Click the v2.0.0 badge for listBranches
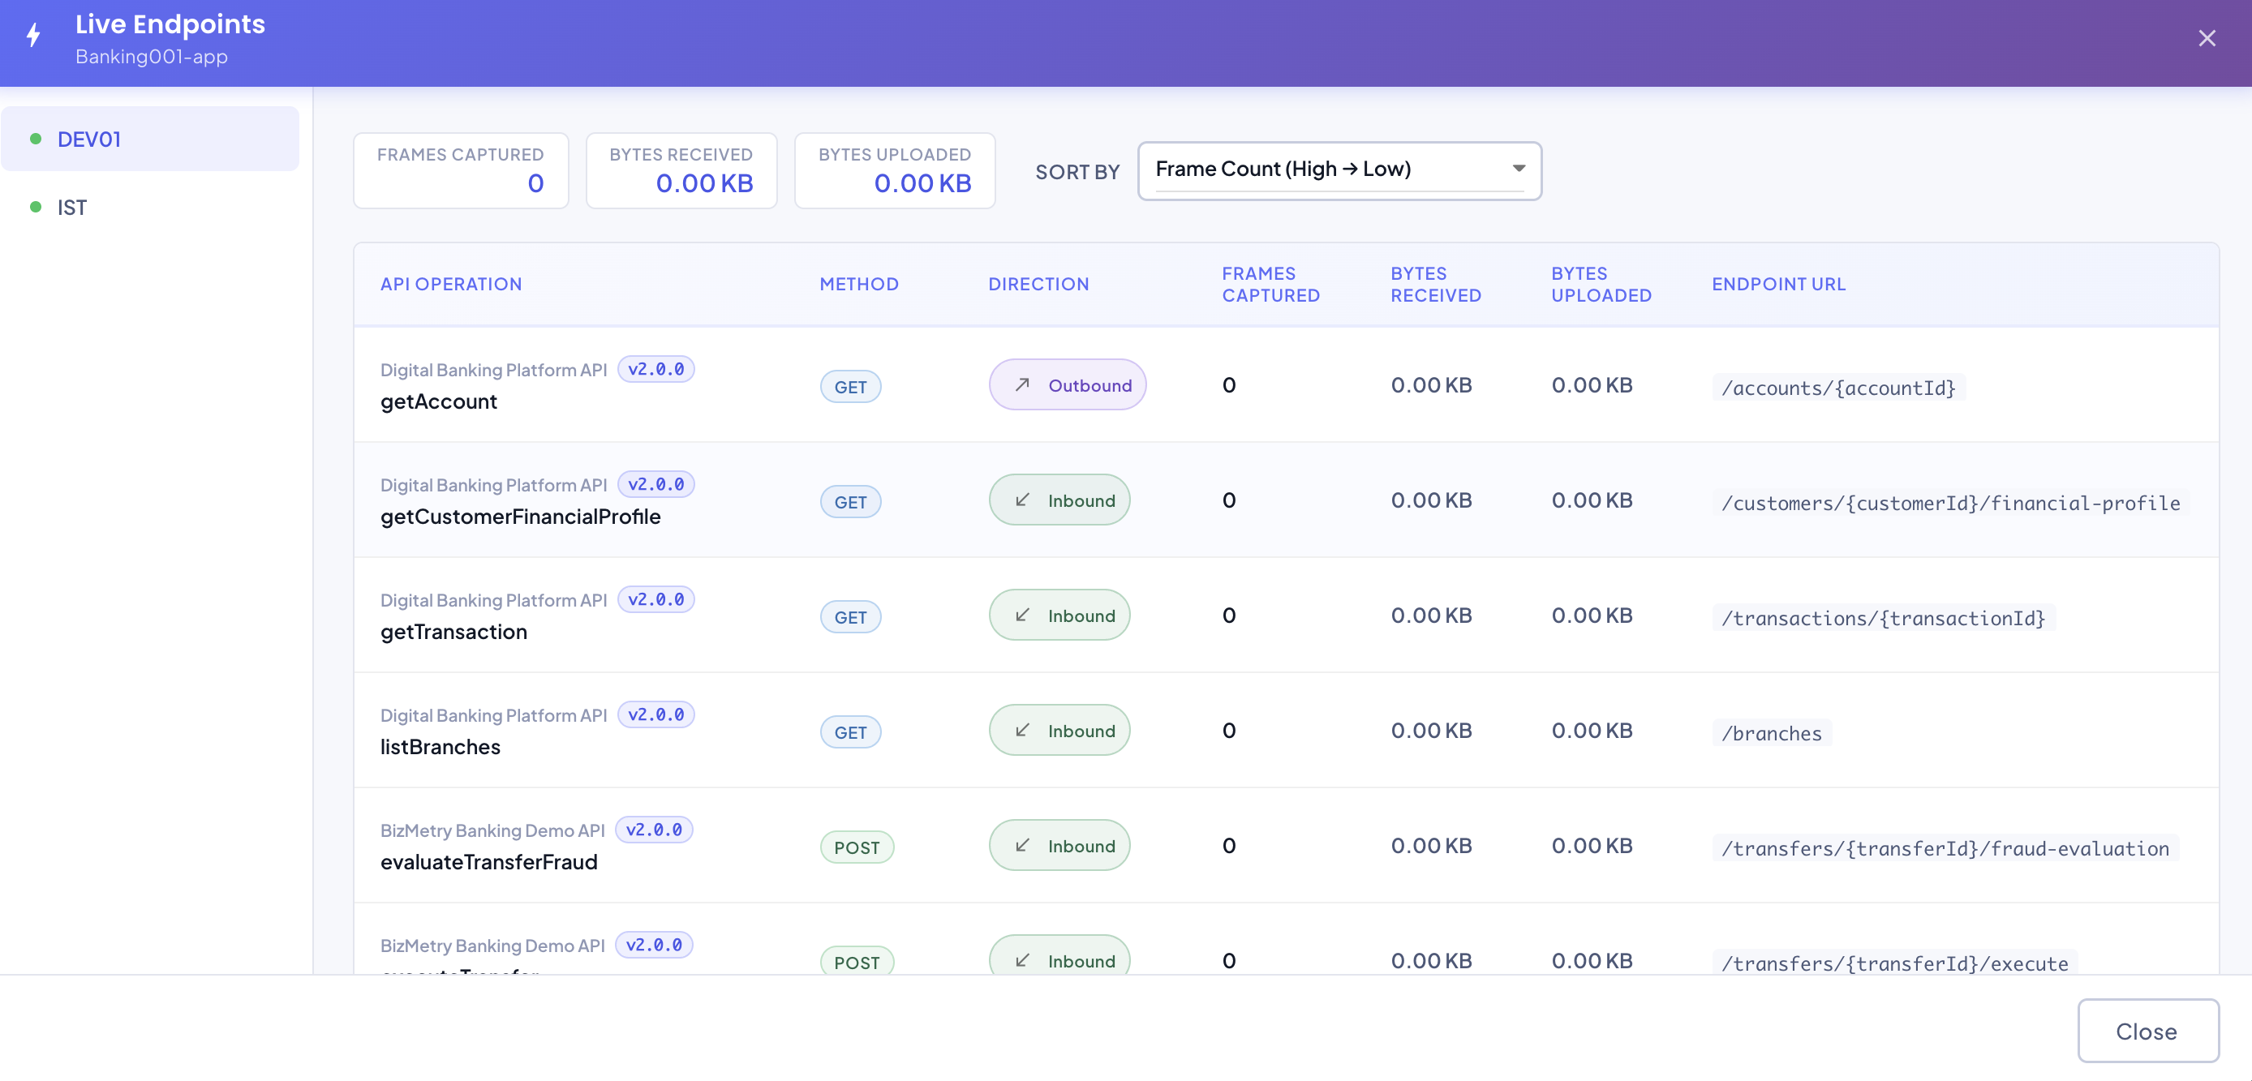 [x=655, y=714]
